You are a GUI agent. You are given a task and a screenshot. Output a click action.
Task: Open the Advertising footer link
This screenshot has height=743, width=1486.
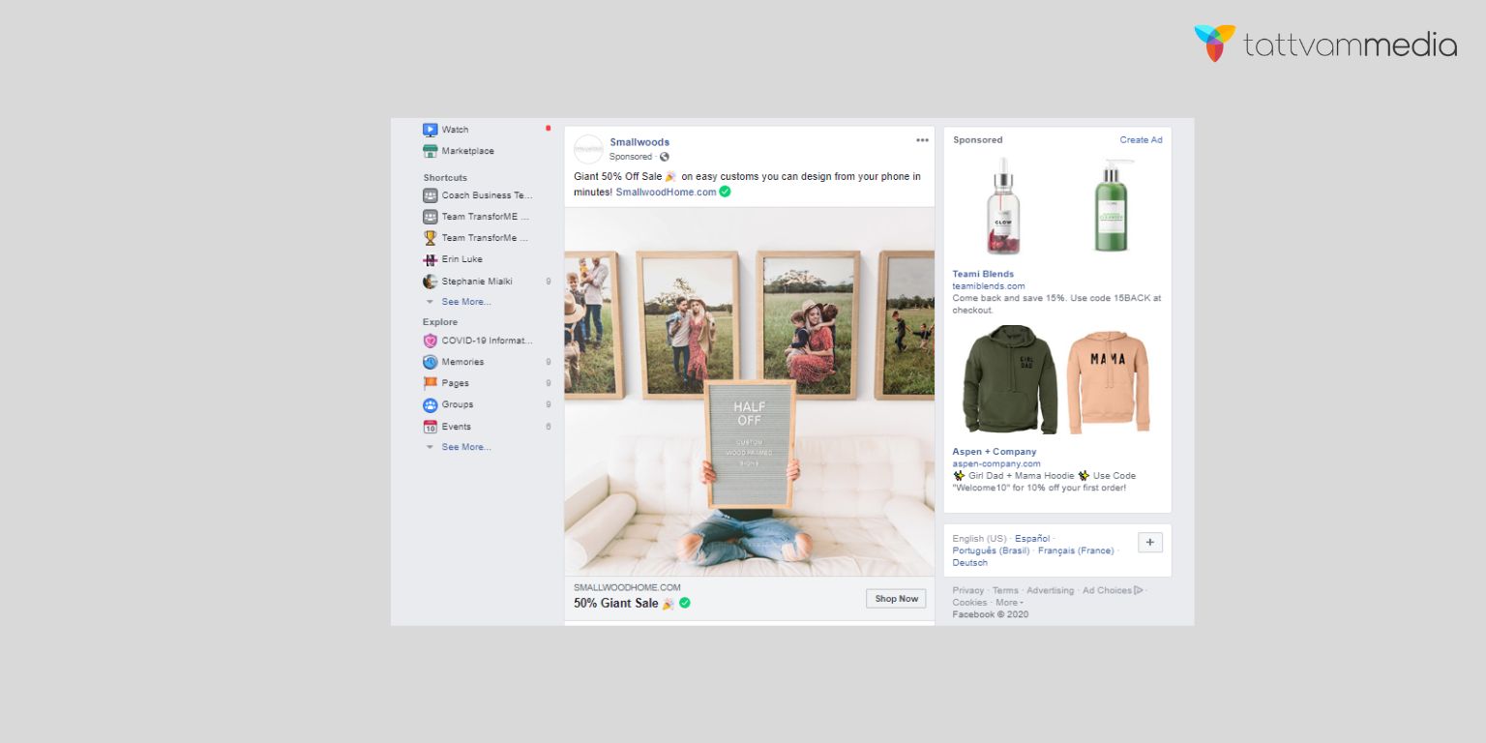tap(1051, 590)
